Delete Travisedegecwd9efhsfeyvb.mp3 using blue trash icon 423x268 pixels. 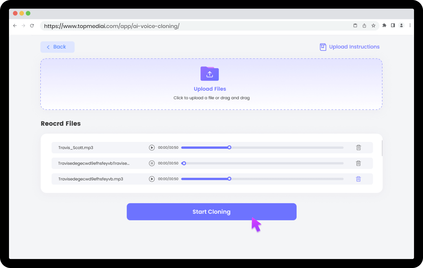tap(358, 179)
